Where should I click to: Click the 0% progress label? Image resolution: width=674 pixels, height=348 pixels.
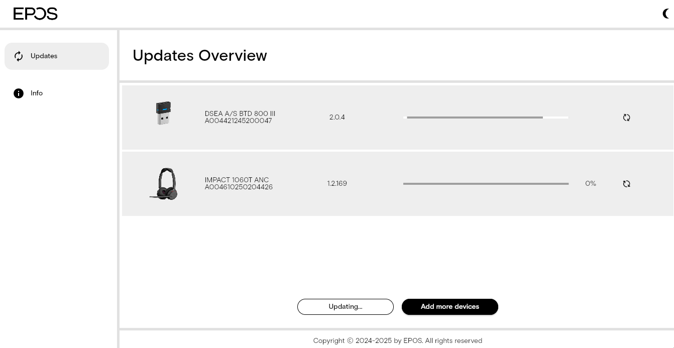tap(591, 184)
